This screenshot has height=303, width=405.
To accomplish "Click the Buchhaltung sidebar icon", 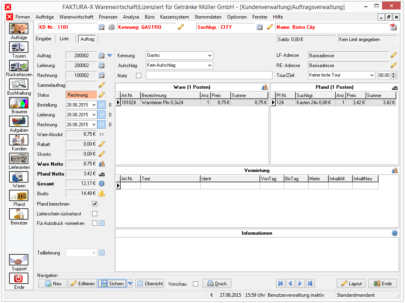I will [x=19, y=84].
